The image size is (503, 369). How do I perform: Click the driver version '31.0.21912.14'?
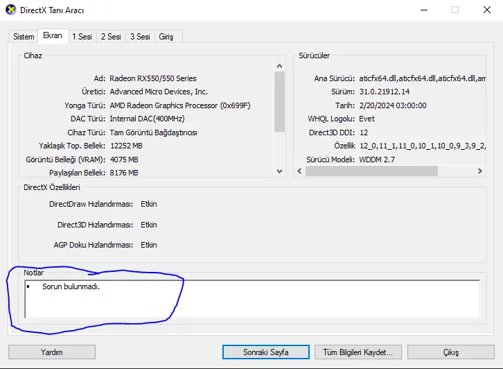click(385, 92)
